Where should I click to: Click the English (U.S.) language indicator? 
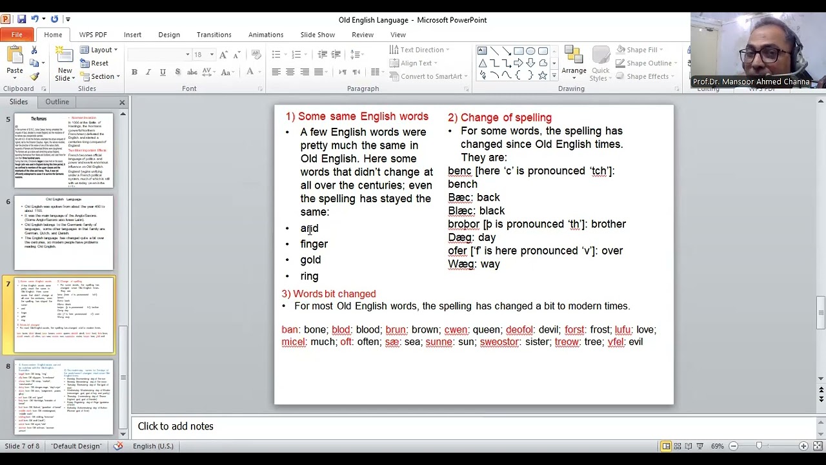(x=153, y=446)
